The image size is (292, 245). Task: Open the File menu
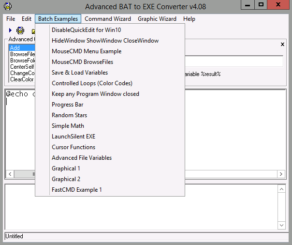11,19
